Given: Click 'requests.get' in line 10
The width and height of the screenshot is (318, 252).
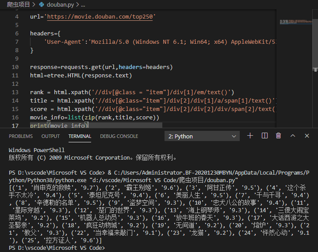Looking at the screenshot, I should [x=81, y=67].
